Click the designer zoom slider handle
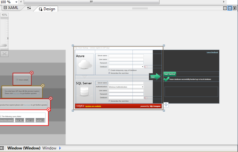 click(4, 45)
